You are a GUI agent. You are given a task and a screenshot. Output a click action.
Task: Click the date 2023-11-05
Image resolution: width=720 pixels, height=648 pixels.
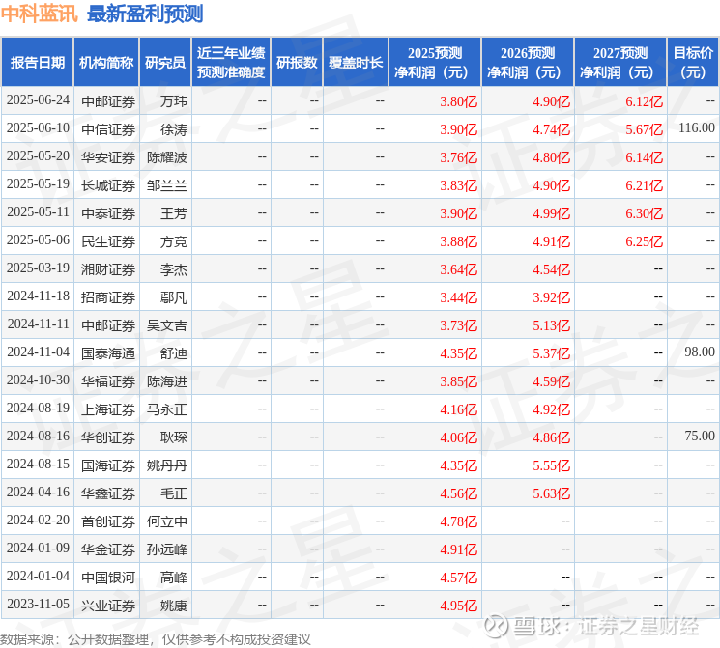(x=38, y=604)
